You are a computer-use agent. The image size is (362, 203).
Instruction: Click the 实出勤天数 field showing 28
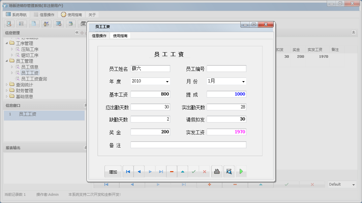point(226,107)
